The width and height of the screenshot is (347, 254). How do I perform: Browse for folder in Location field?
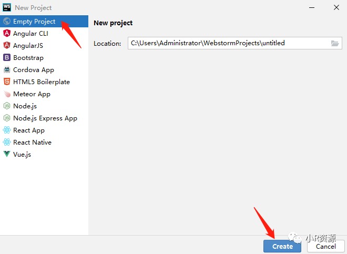click(x=335, y=43)
